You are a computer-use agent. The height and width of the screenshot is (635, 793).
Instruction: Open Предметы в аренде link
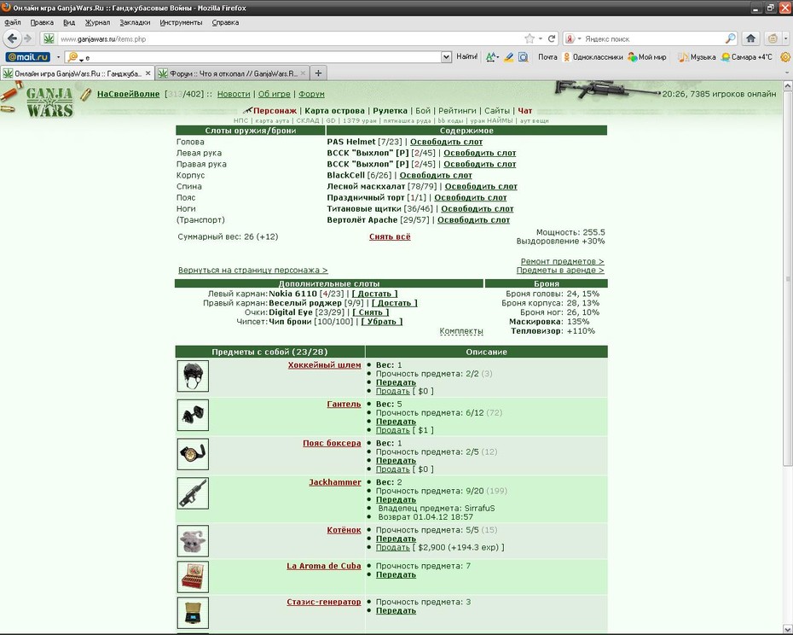click(x=560, y=271)
